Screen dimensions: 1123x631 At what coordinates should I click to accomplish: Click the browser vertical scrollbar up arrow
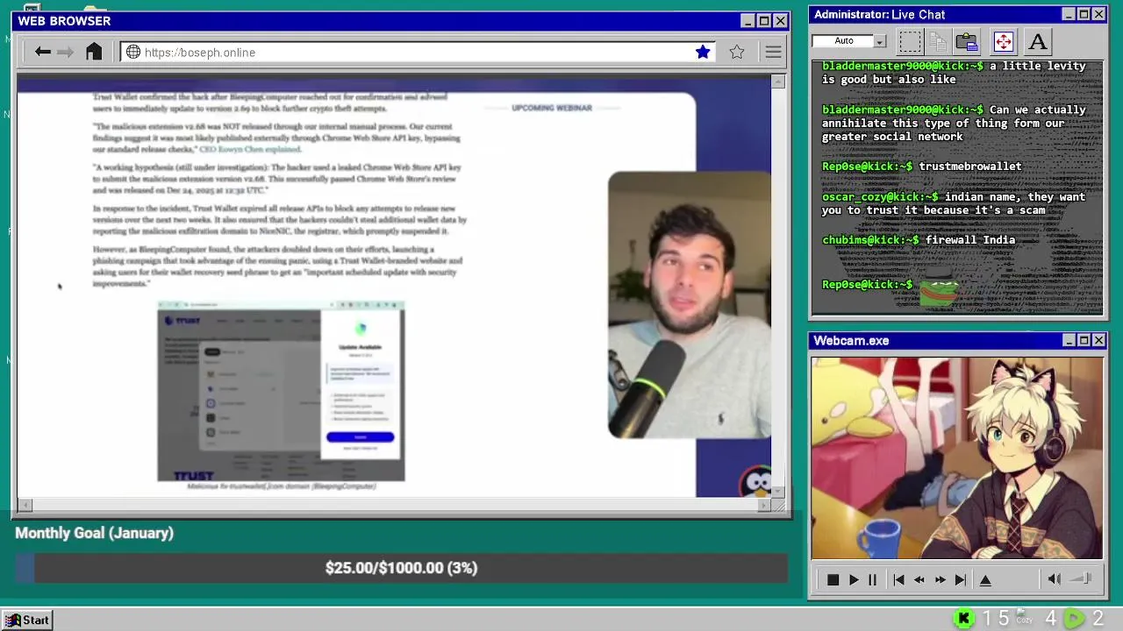(778, 82)
